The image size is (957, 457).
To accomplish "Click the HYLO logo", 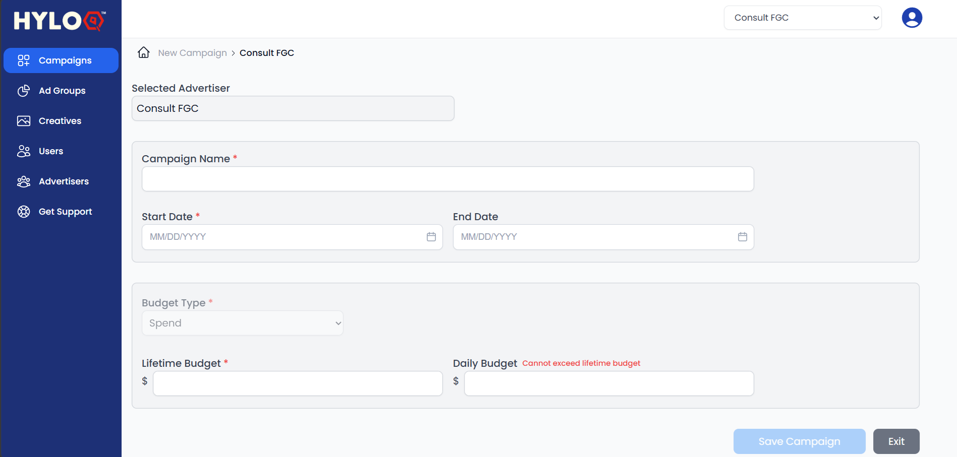I will [60, 21].
